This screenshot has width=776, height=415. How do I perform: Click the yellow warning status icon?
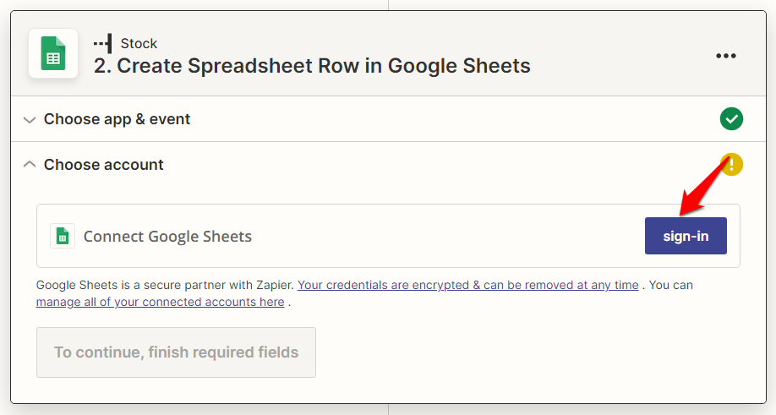[732, 165]
